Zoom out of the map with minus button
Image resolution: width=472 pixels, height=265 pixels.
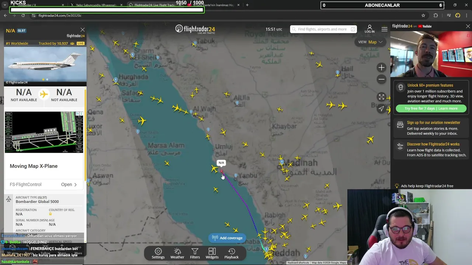coord(381,79)
